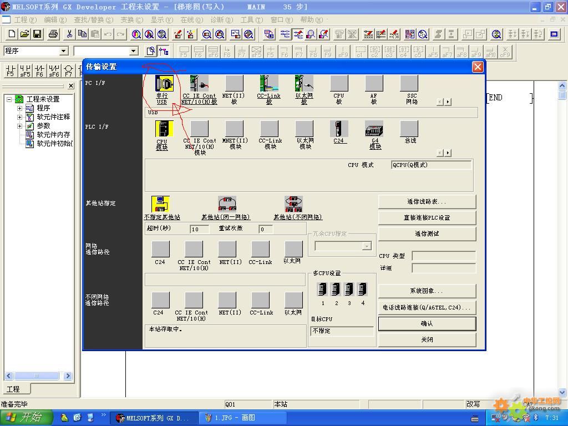
Task: Click the Print toolbar icon
Action: pyautogui.click(x=53, y=34)
